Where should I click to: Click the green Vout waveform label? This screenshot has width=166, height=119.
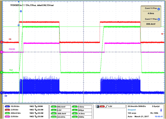click(11, 70)
